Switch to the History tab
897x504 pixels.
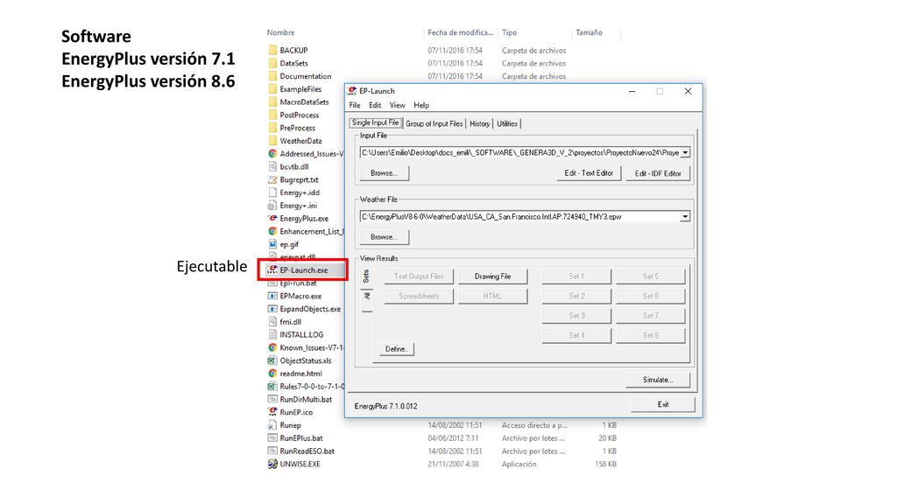[479, 123]
